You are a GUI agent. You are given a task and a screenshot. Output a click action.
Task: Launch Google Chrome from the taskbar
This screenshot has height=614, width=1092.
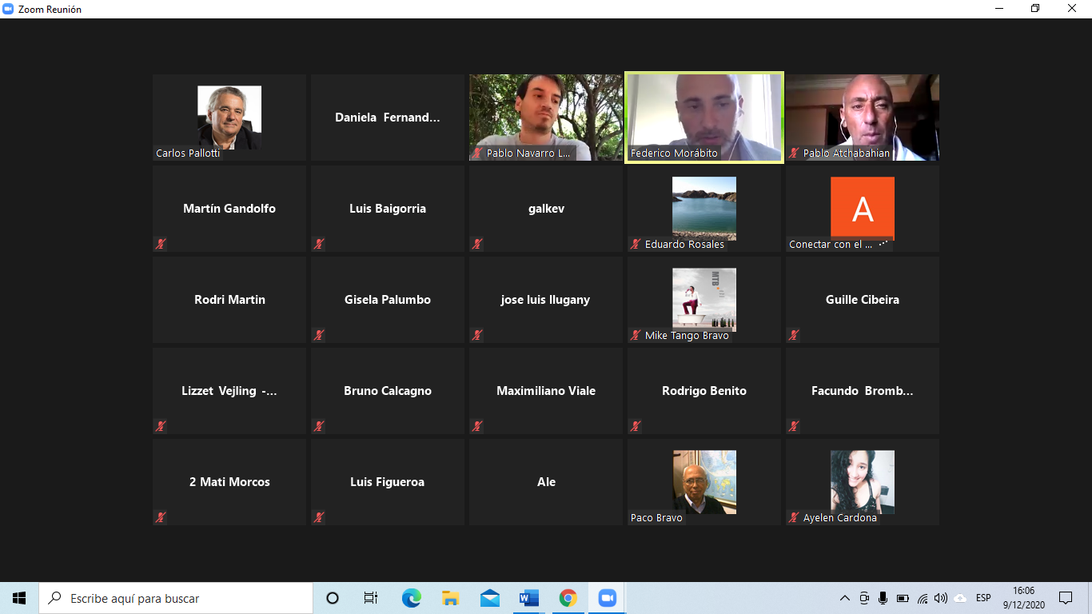[568, 598]
